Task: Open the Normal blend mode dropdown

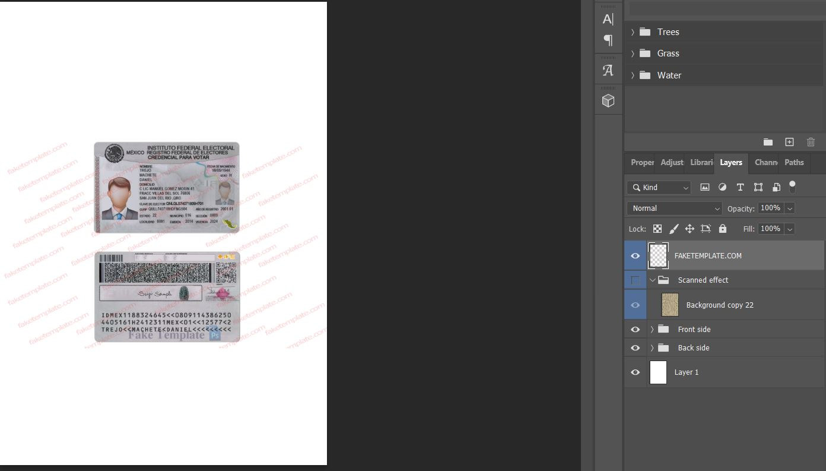Action: tap(674, 208)
